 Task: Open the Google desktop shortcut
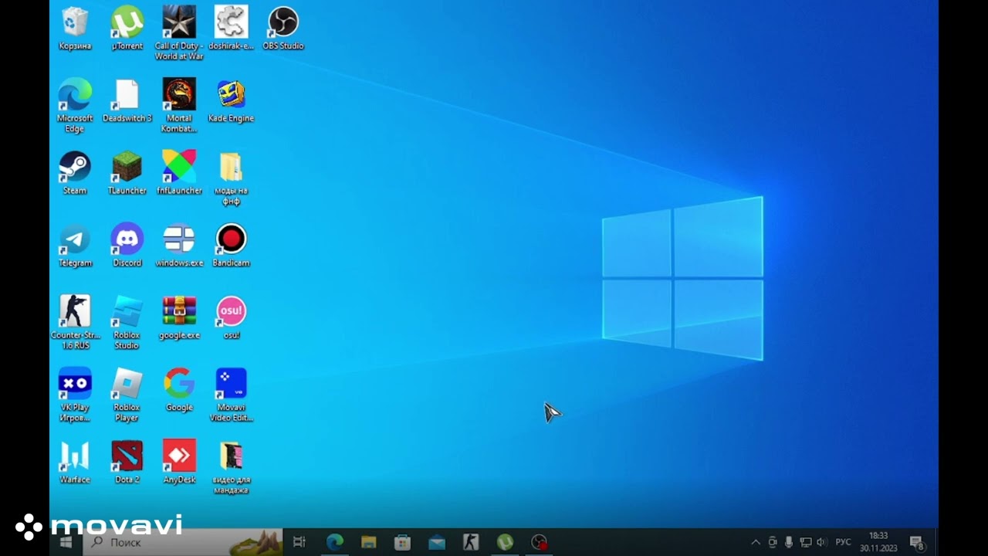(x=179, y=390)
